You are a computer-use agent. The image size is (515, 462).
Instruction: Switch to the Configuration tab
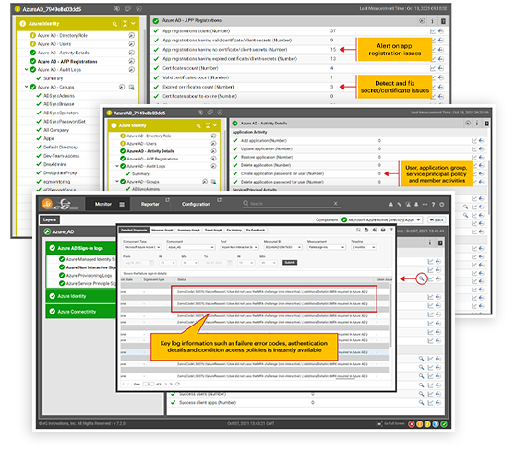click(x=196, y=204)
